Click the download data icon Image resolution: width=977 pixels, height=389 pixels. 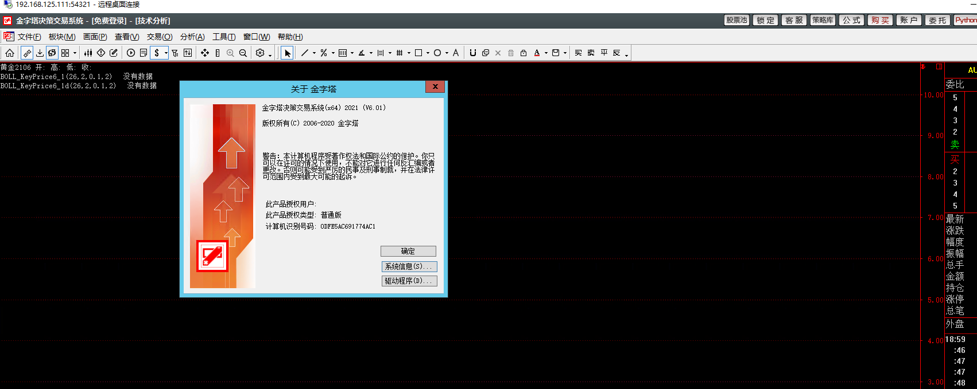(x=40, y=53)
